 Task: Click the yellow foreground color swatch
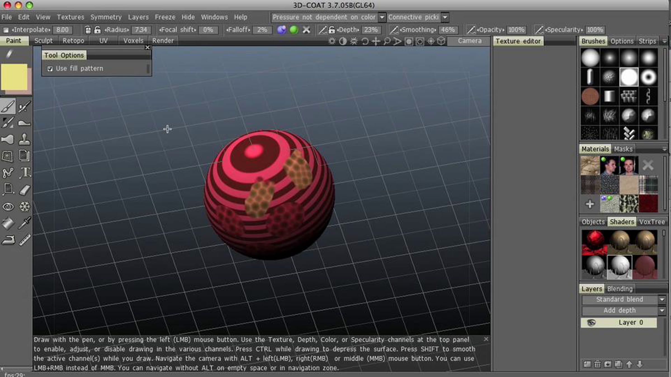pos(14,77)
